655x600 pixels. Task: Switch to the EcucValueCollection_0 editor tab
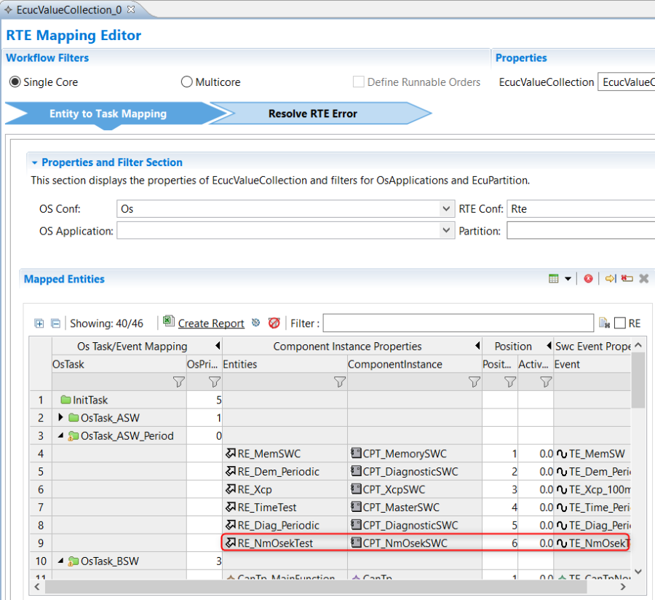pyautogui.click(x=69, y=9)
